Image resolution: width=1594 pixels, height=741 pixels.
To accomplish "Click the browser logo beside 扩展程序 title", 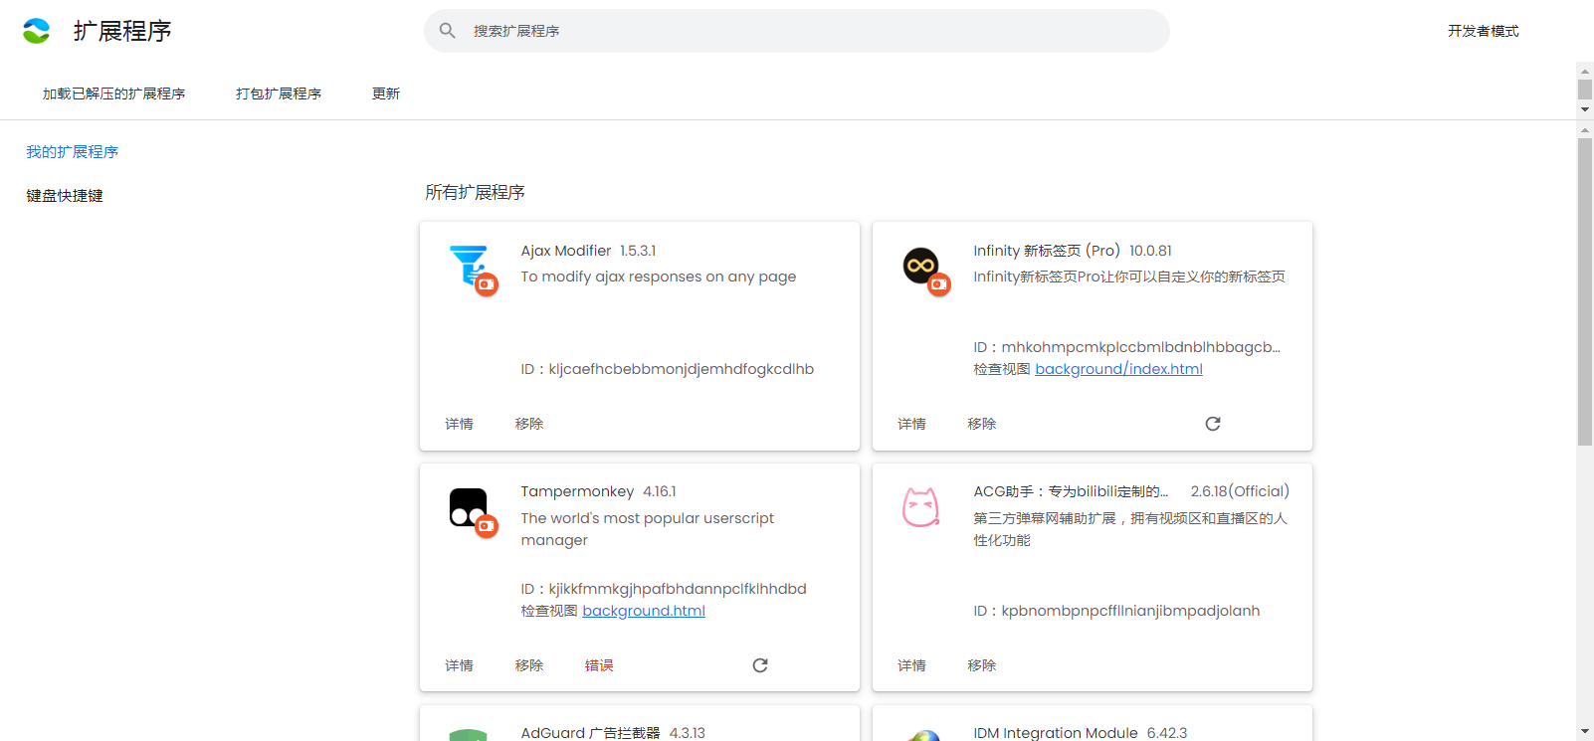I will [x=36, y=31].
